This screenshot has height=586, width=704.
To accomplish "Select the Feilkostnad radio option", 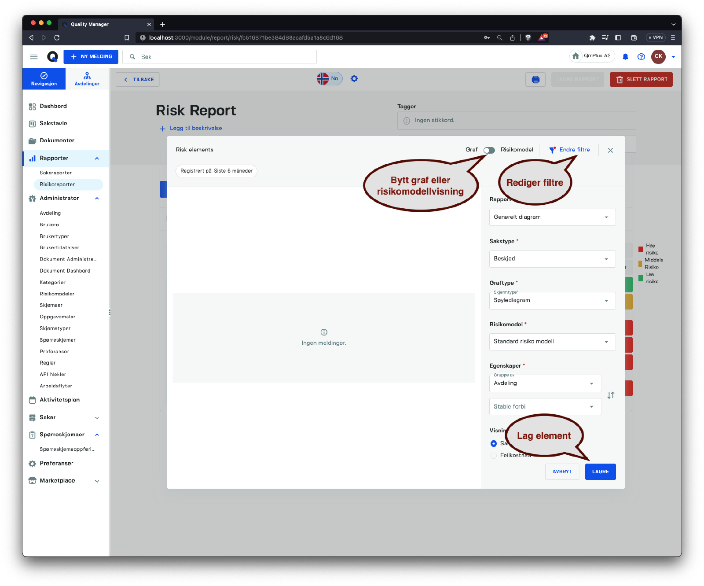I will [494, 455].
